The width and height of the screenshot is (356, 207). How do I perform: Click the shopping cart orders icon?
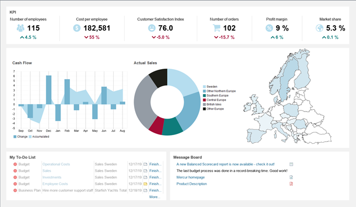(x=216, y=28)
